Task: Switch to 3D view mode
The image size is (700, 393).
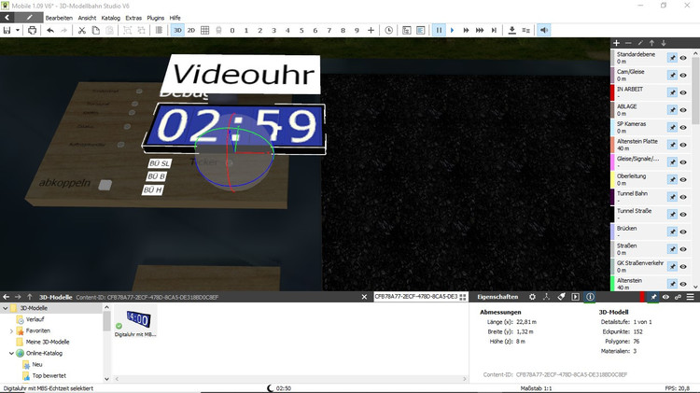Action: pos(177,31)
